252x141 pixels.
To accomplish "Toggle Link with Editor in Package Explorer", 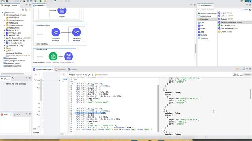I will pyautogui.click(x=26, y=9).
